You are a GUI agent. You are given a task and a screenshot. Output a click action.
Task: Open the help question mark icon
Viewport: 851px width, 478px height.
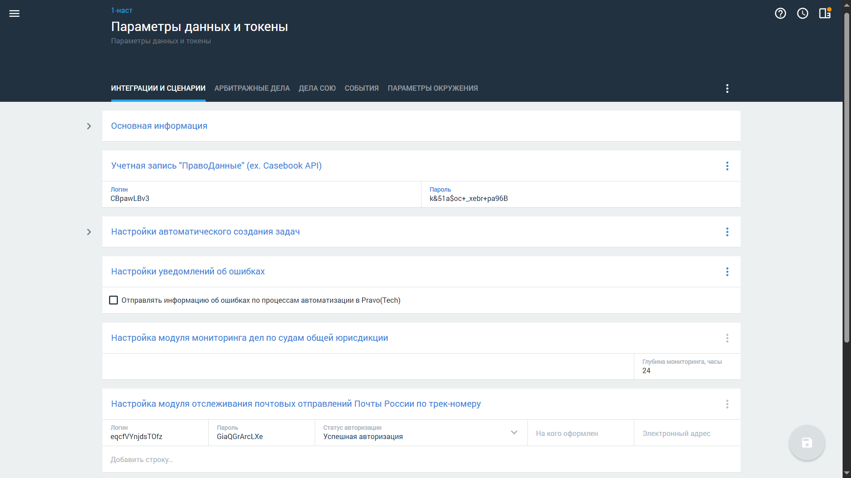[780, 14]
